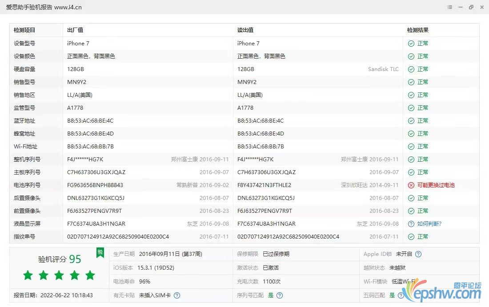Click the green check icon for 指纹串号
The image size is (489, 307).
pyautogui.click(x=411, y=237)
